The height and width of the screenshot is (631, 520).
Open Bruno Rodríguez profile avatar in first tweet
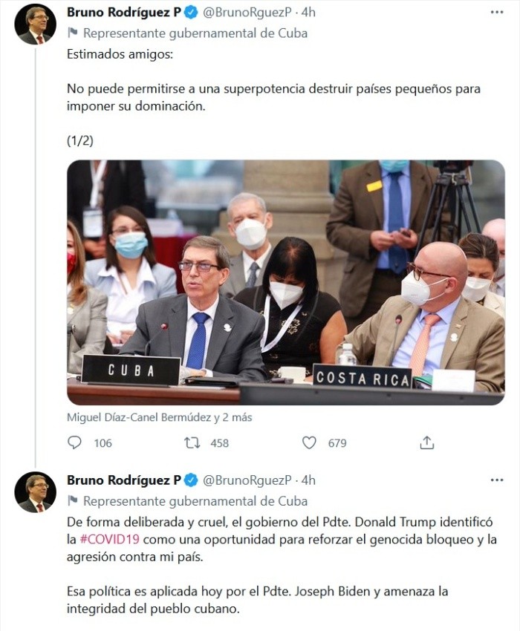(x=36, y=25)
